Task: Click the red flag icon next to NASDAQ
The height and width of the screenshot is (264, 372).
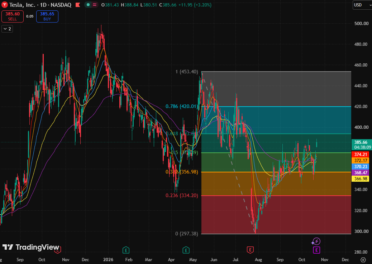Action: pos(78,5)
